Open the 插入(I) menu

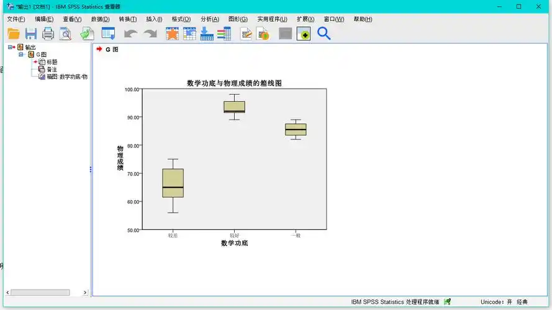(x=154, y=19)
